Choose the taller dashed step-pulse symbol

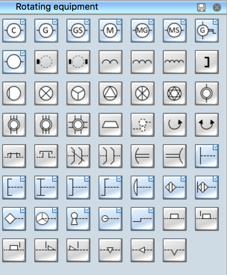[x=46, y=156]
